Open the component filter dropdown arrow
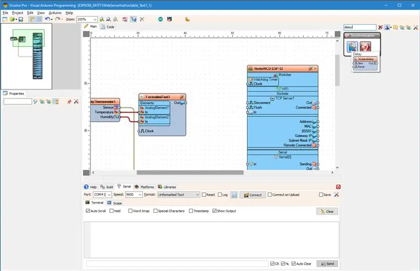 coord(391,28)
